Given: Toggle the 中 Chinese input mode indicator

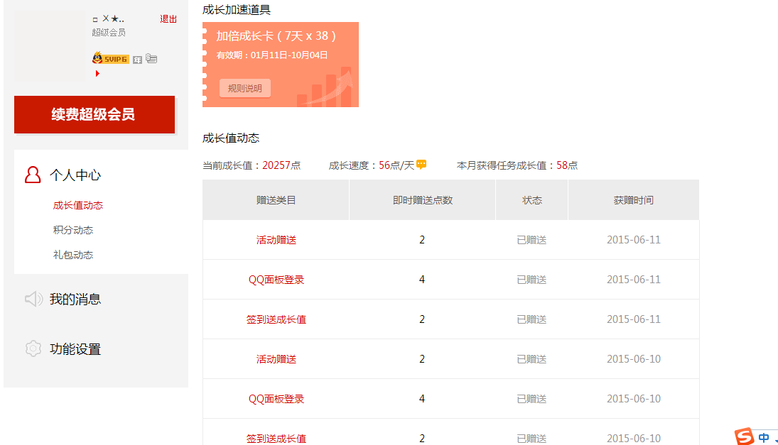Looking at the screenshot, I should (x=764, y=437).
